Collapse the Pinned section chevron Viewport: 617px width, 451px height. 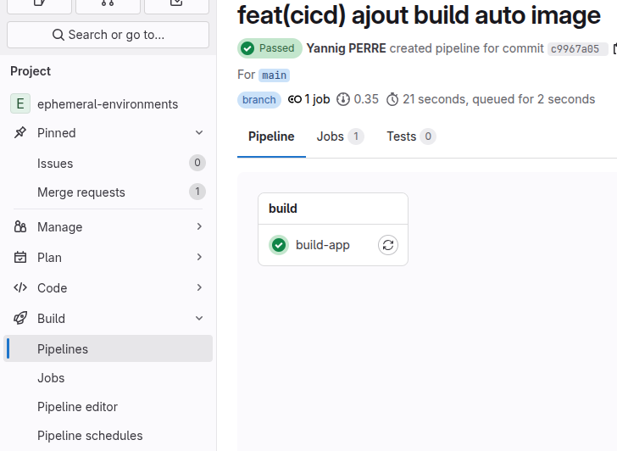[199, 132]
